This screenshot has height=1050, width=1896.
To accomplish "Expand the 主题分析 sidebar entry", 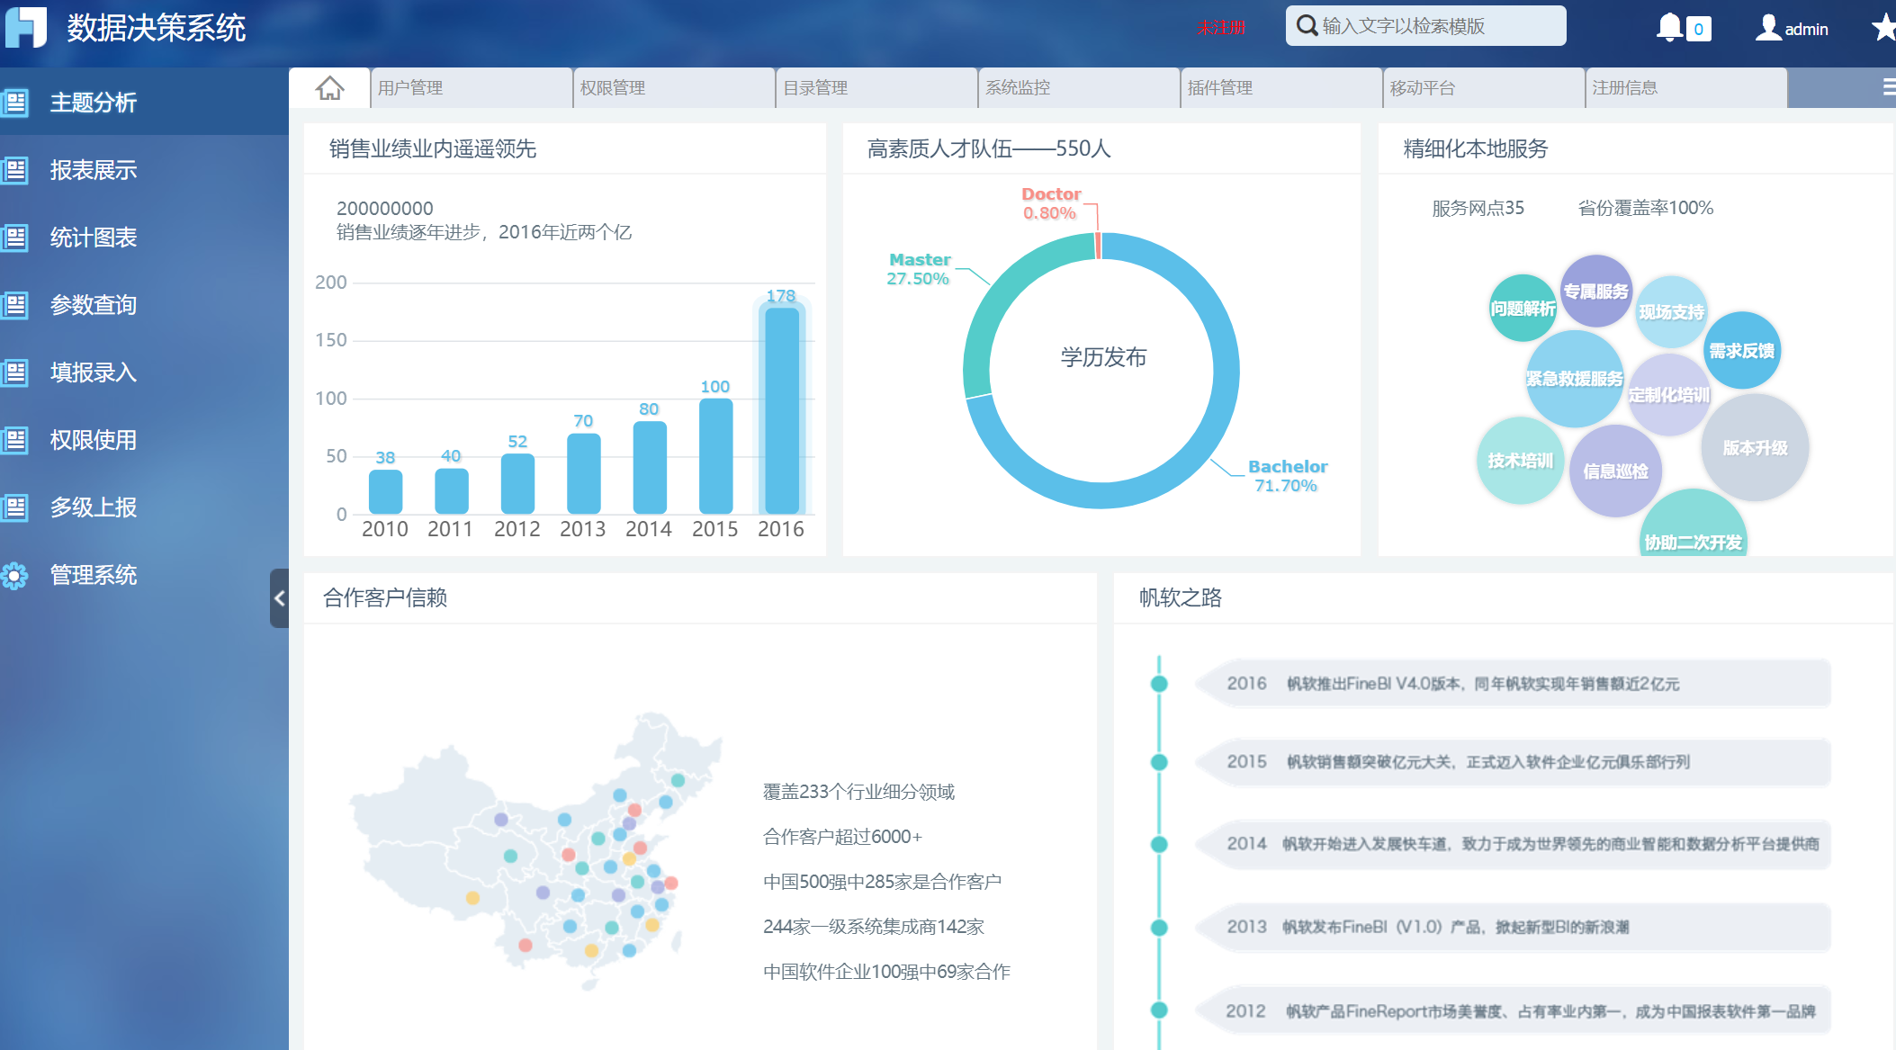I will coord(144,103).
